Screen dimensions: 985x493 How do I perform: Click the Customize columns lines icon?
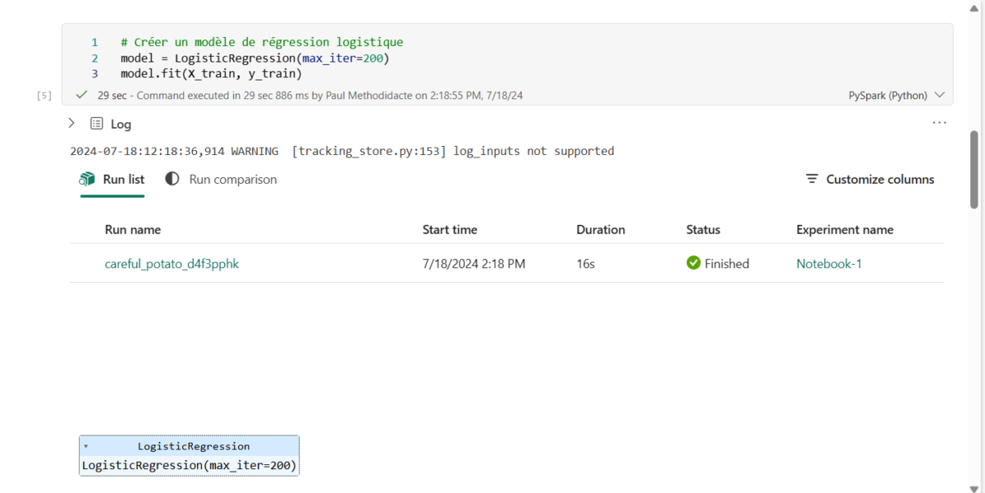tap(812, 179)
